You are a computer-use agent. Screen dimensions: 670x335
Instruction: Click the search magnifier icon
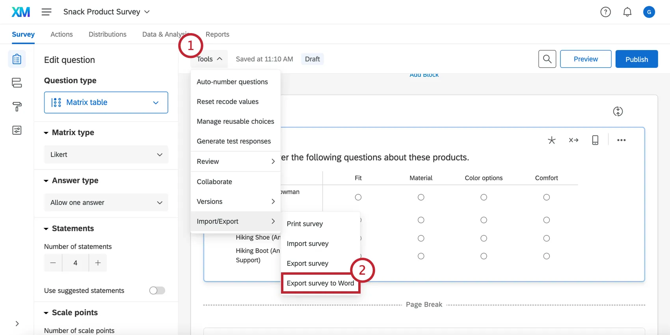[x=547, y=59]
